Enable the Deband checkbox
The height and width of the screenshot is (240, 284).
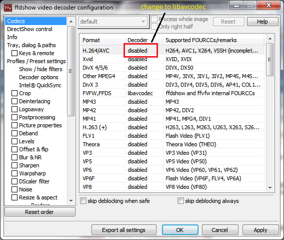(x=14, y=133)
